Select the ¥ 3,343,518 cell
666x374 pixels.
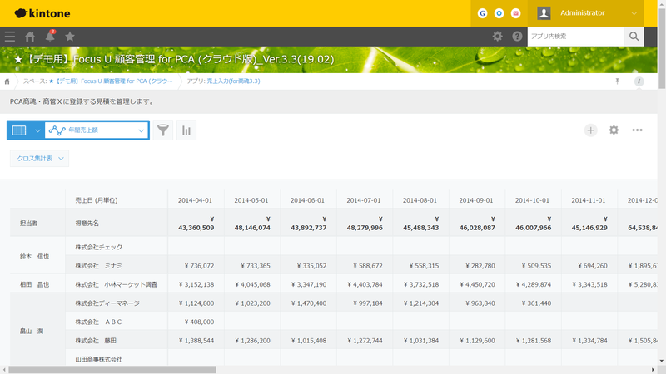pyautogui.click(x=589, y=284)
